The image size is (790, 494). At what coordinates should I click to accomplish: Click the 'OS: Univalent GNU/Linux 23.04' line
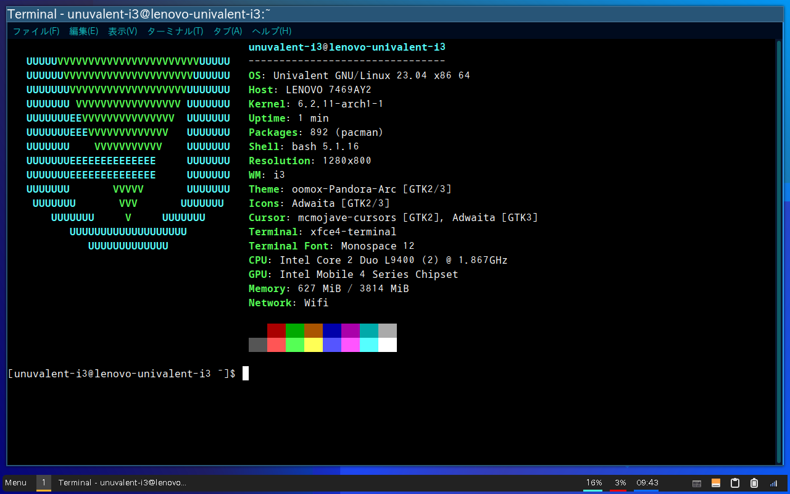[359, 75]
